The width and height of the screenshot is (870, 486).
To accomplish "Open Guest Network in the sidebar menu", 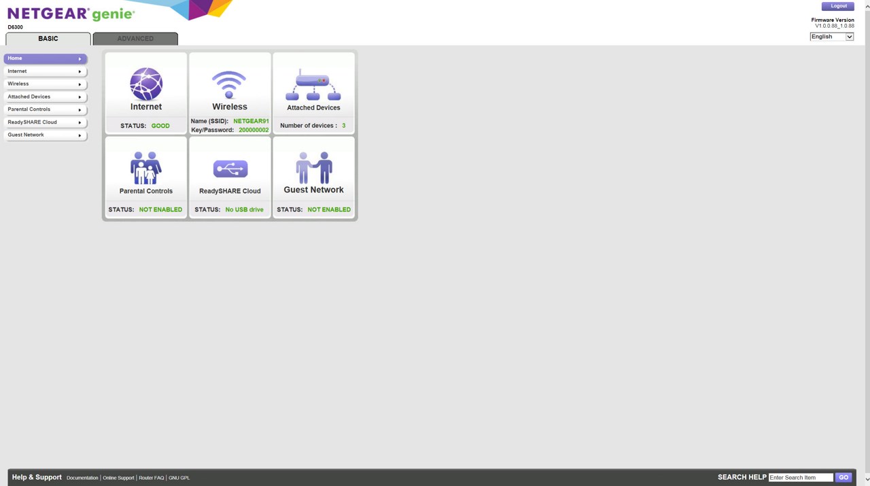I will [46, 135].
